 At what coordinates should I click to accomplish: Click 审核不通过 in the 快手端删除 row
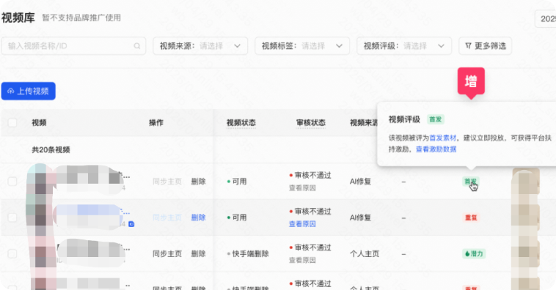pos(312,247)
